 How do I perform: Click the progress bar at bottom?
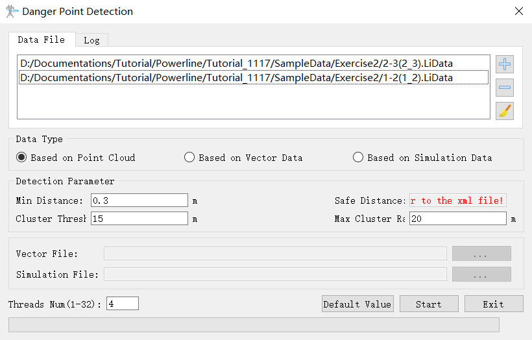click(x=254, y=324)
